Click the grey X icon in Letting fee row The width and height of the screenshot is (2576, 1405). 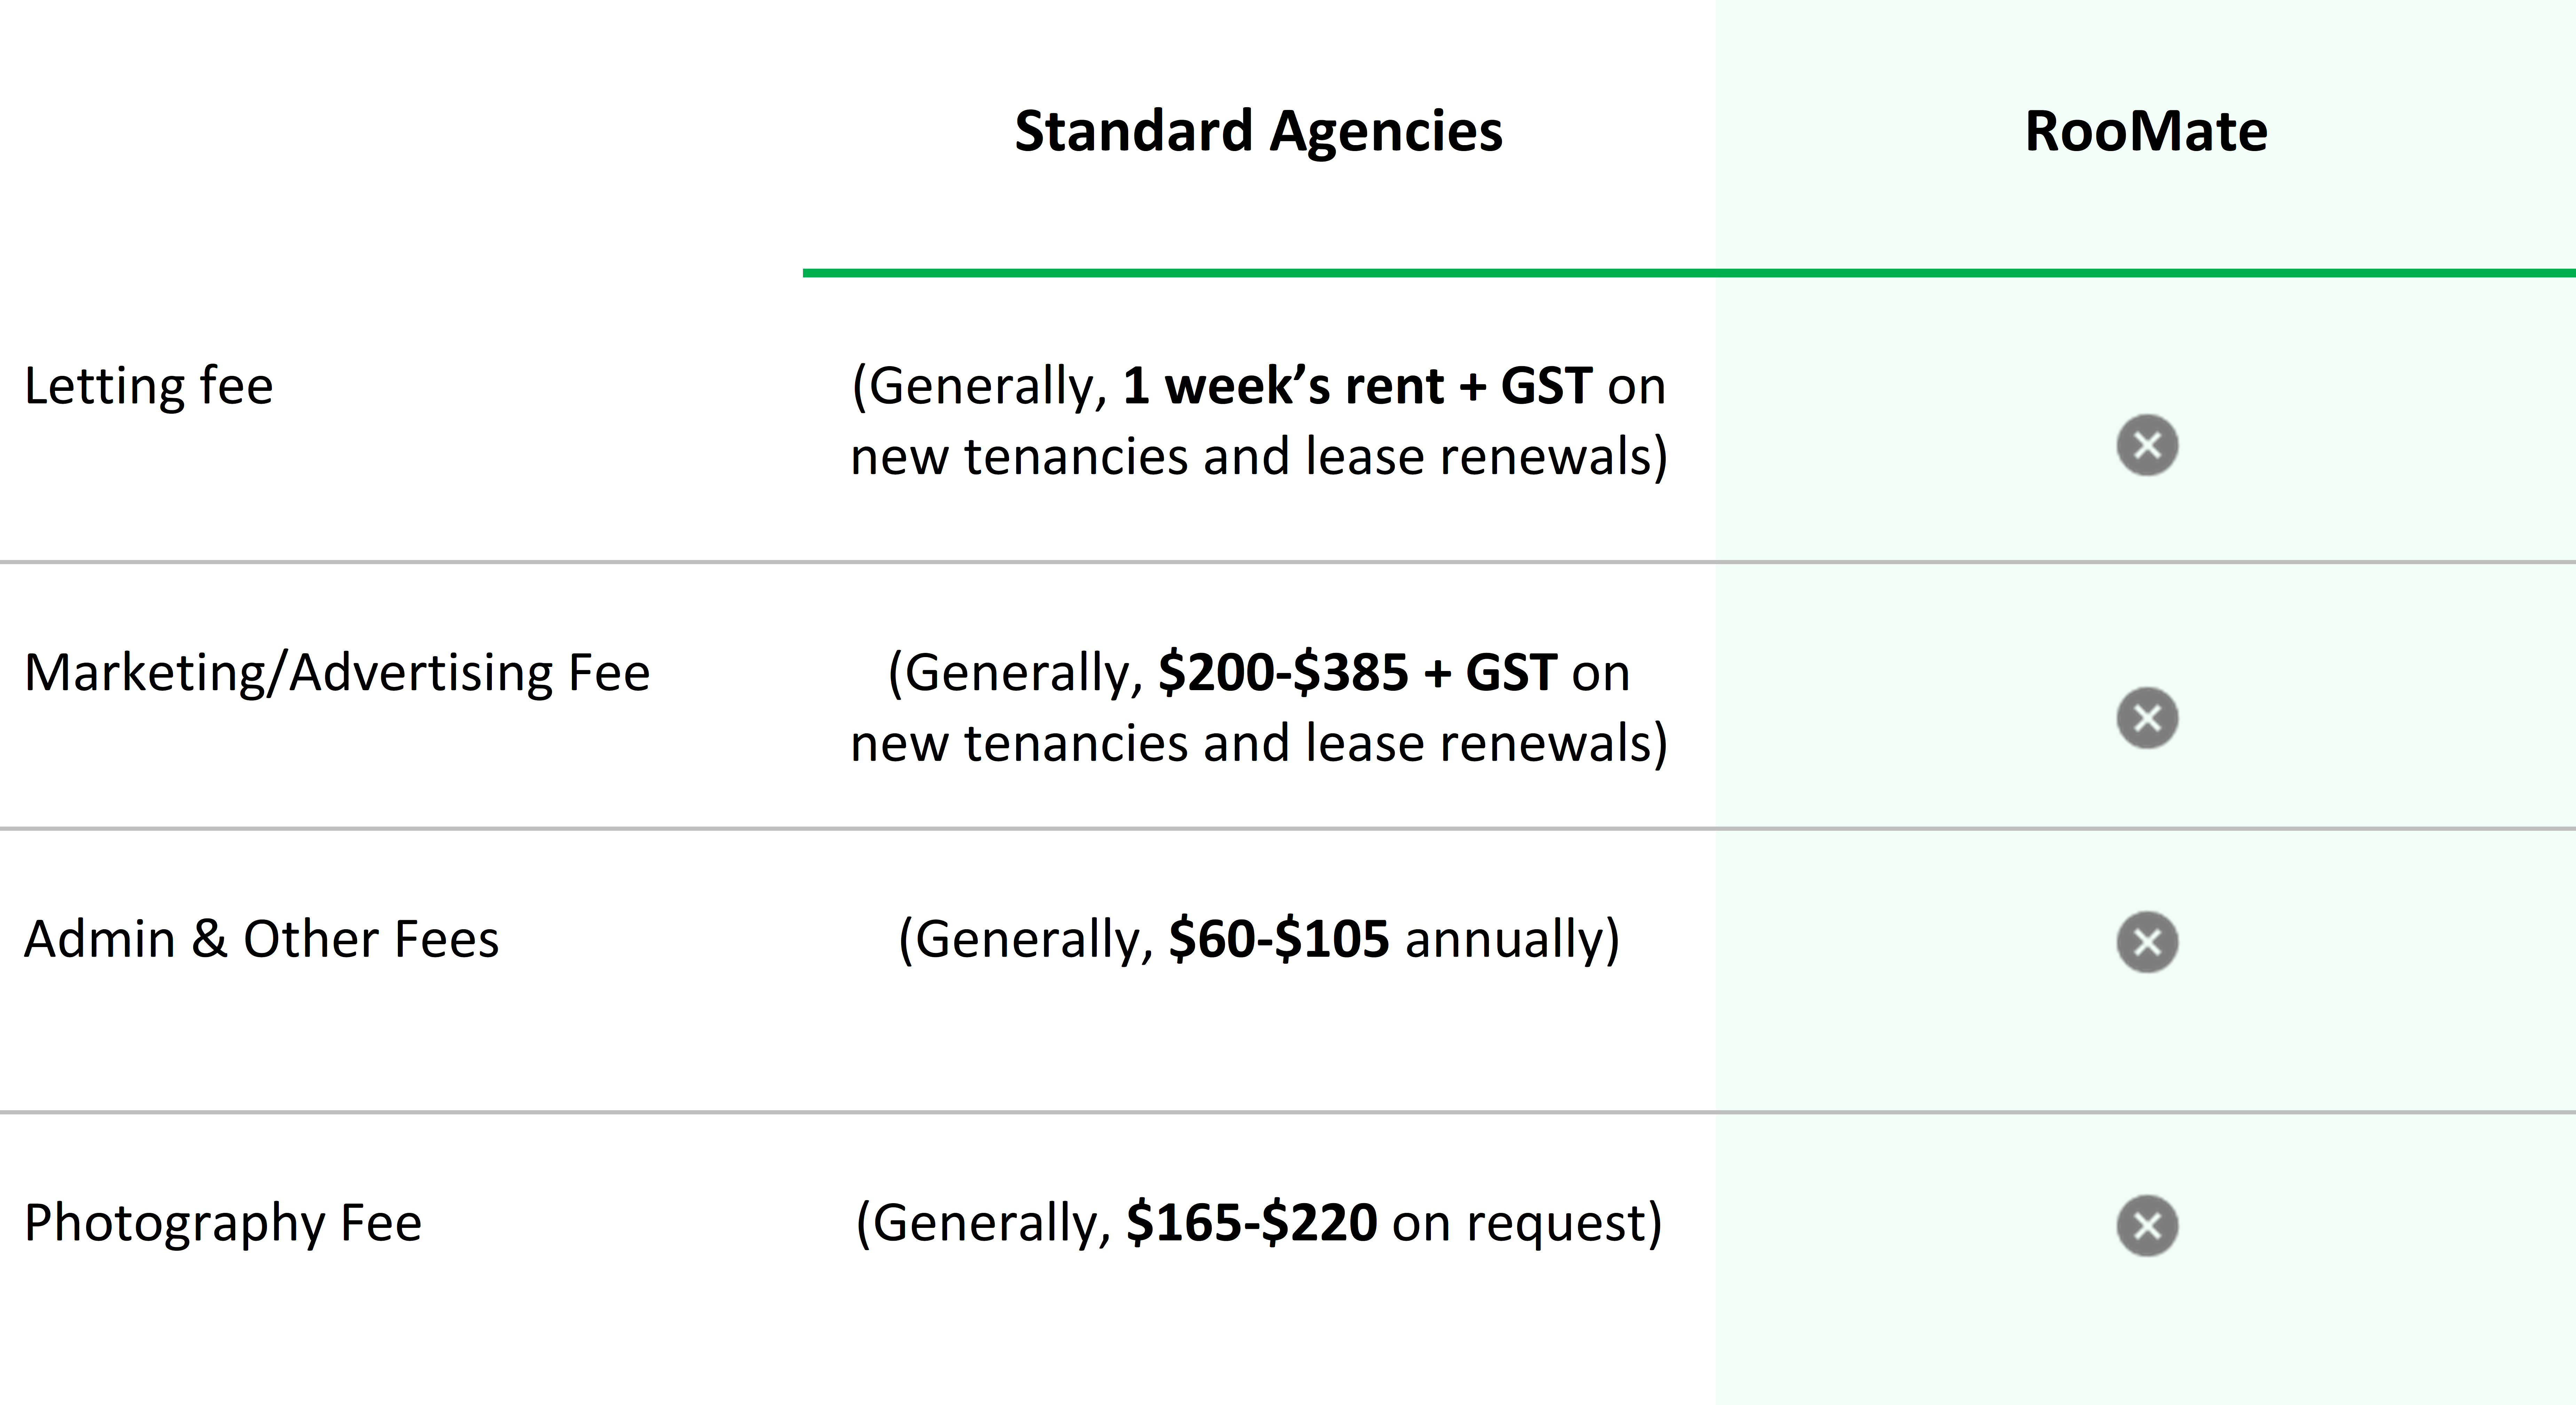pyautogui.click(x=2147, y=445)
